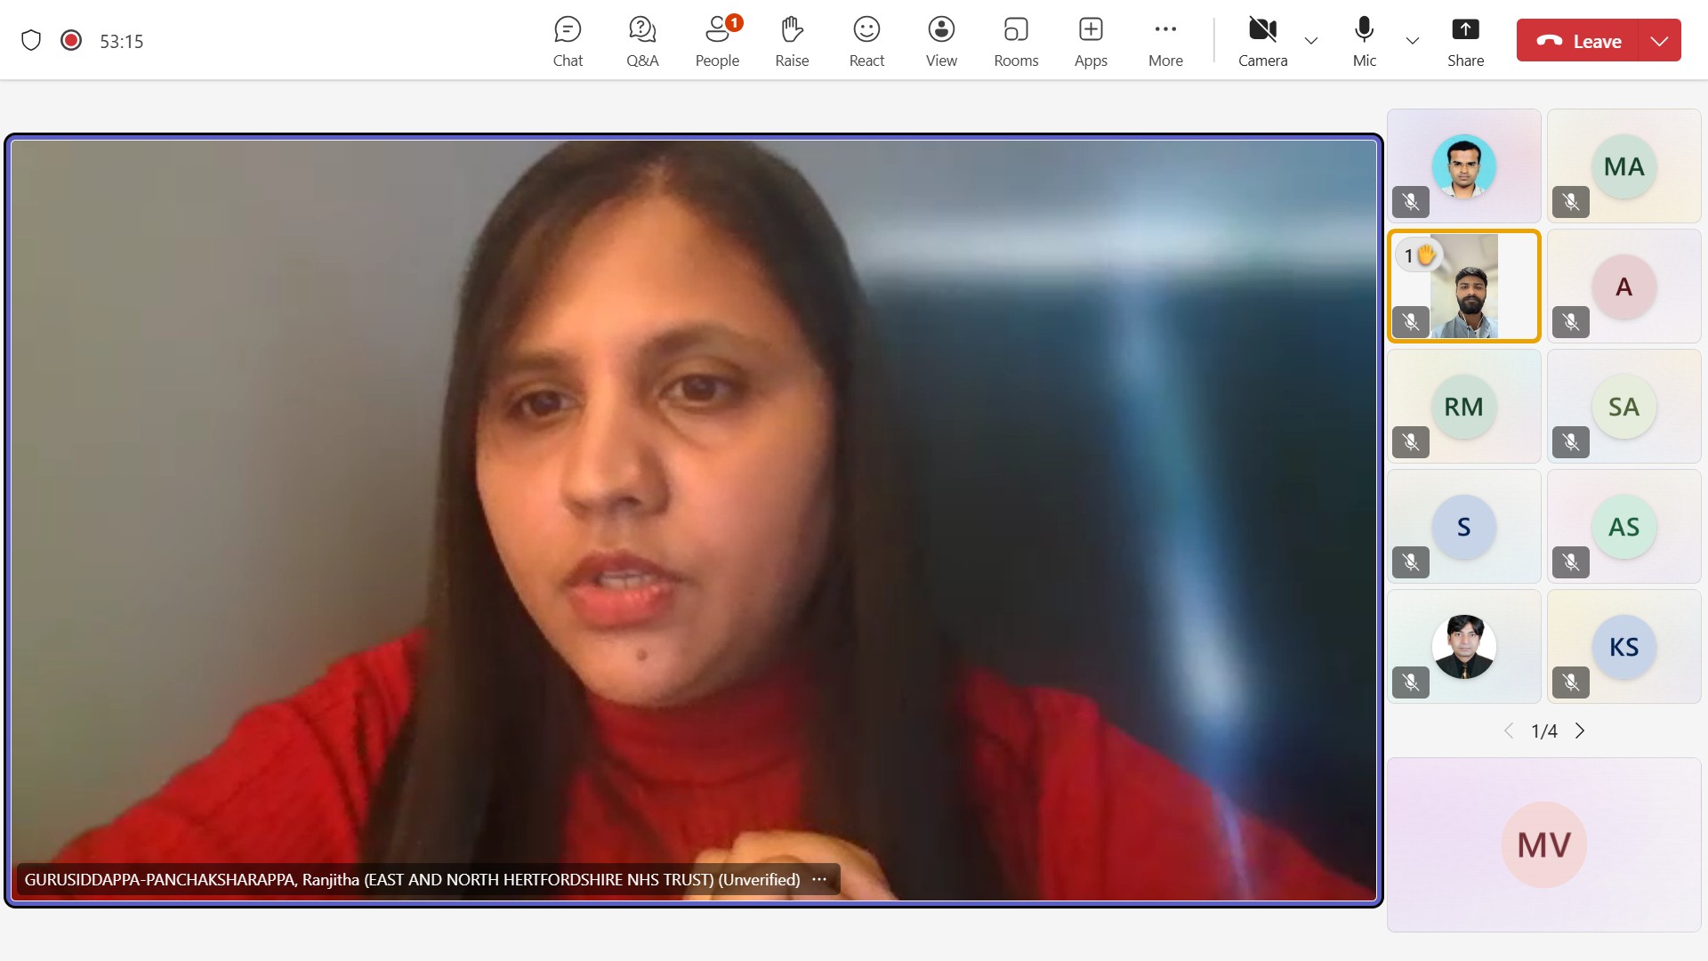Open the More actions menu
Viewport: 1708px width, 961px height.
click(1165, 41)
